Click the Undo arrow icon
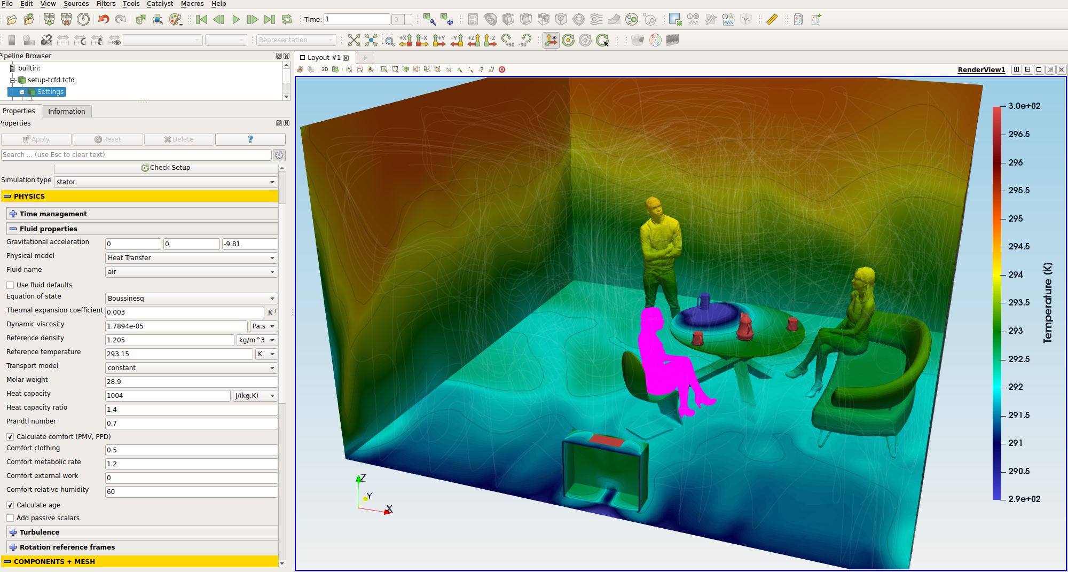1068x572 pixels. 104,20
